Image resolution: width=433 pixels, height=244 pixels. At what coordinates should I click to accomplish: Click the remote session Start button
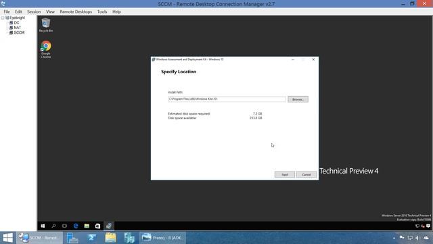tap(43, 226)
